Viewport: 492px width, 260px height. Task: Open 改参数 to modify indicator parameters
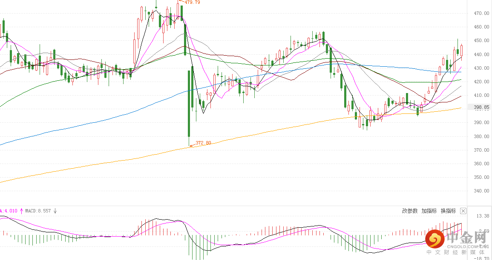tap(410, 211)
